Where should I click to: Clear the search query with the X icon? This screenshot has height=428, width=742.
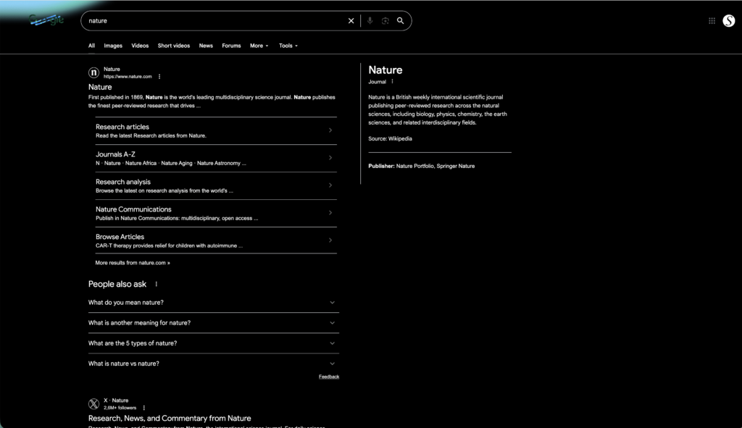351,20
